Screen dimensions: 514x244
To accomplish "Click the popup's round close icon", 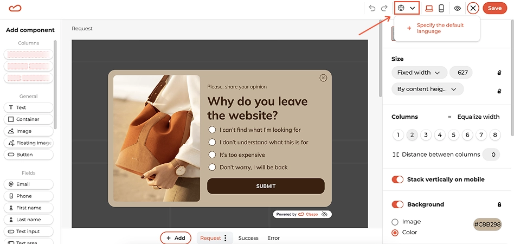I will (x=323, y=78).
